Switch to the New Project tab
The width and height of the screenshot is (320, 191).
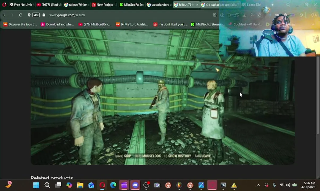coord(104,5)
